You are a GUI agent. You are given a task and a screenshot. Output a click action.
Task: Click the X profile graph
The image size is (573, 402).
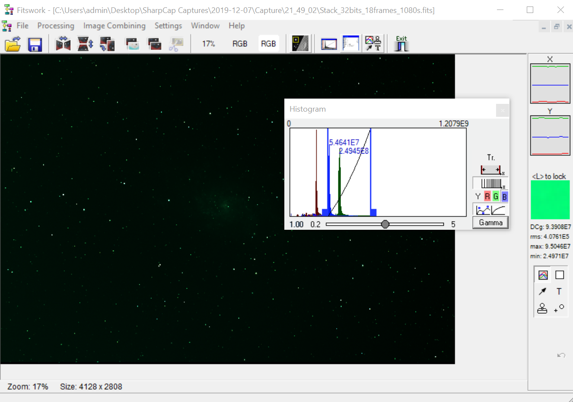550,84
